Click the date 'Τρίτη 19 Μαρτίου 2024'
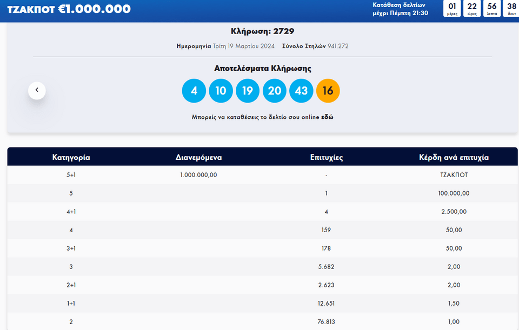This screenshot has height=330, width=519. tap(244, 46)
